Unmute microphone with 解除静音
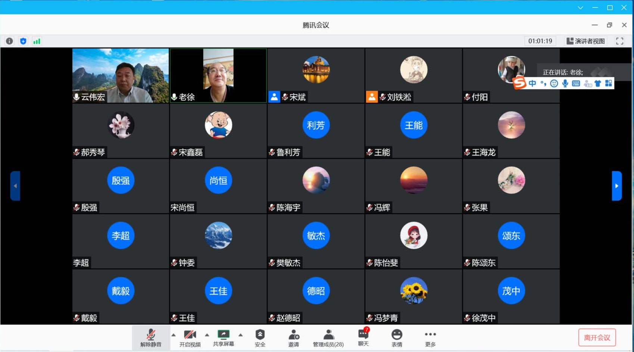This screenshot has width=634, height=352. [151, 338]
